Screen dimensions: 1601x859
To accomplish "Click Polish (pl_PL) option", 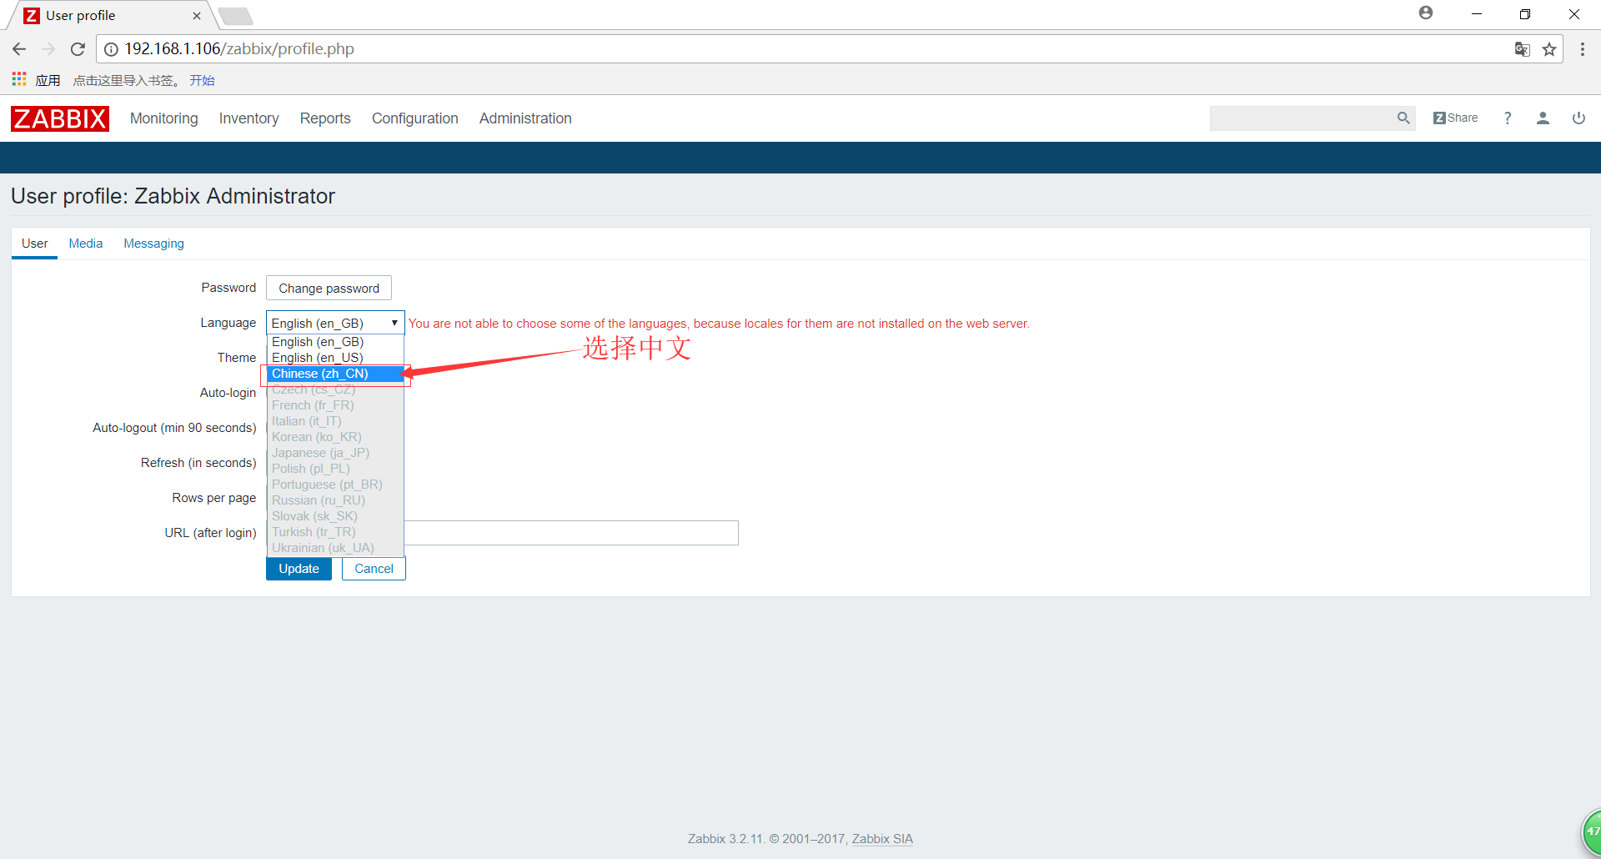I will tap(335, 469).
